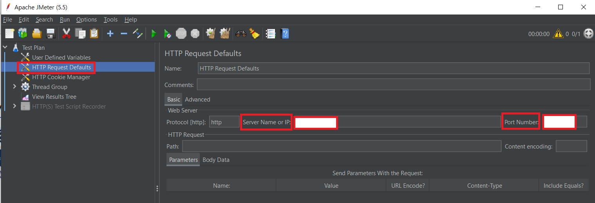Open the Templates icon in the toolbar
The height and width of the screenshot is (203, 595).
(23, 34)
